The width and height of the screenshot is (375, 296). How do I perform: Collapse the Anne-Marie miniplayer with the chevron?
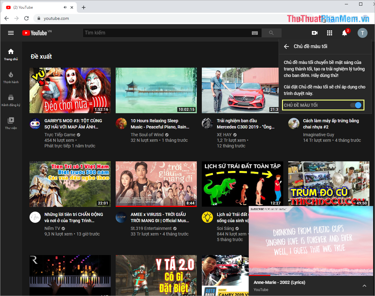click(364, 286)
